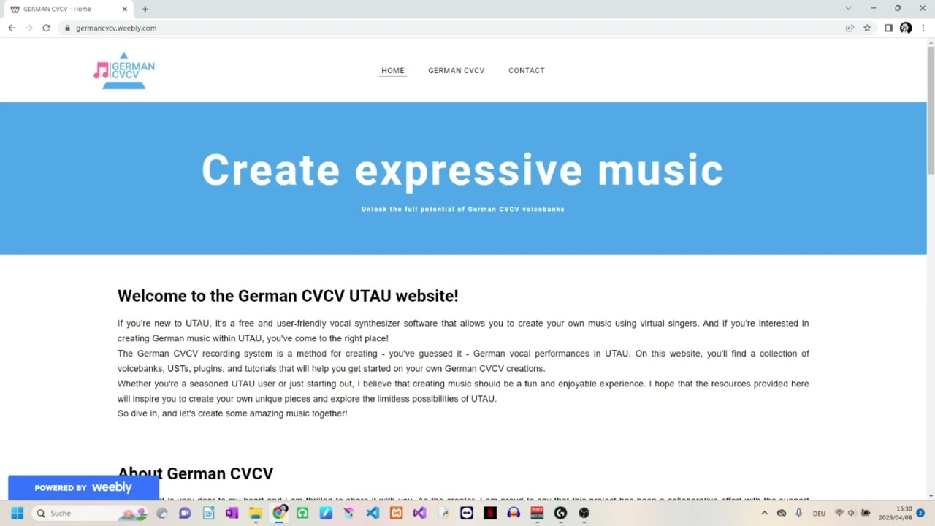
Task: Open the GERMAN CVCV navigation item
Action: 456,70
